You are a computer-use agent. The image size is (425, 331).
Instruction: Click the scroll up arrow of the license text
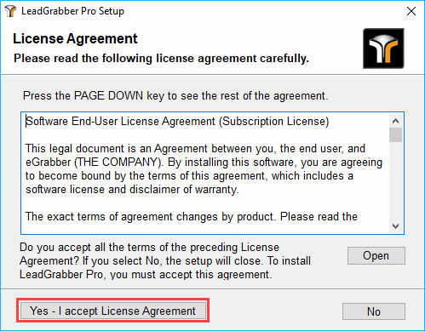[395, 121]
